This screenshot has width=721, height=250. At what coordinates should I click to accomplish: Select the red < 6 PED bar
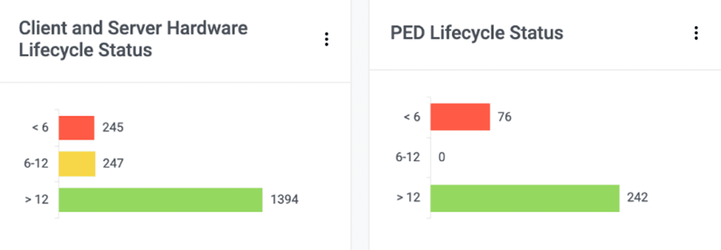[460, 117]
